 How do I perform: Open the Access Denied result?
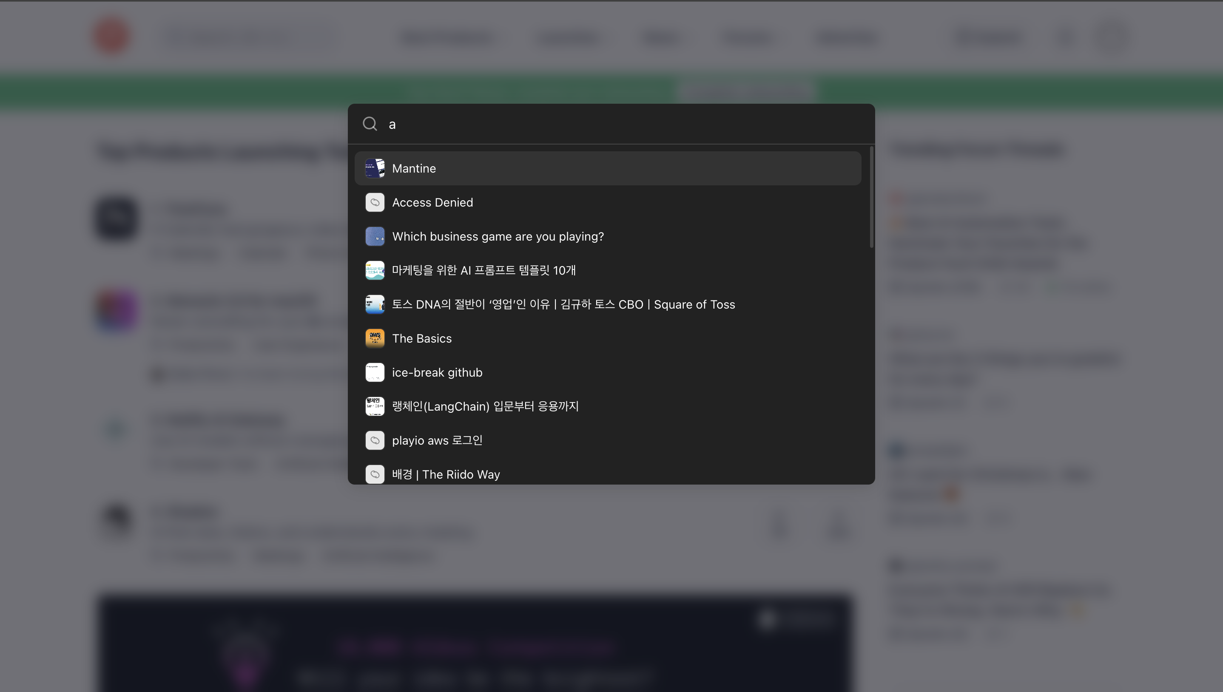point(432,202)
